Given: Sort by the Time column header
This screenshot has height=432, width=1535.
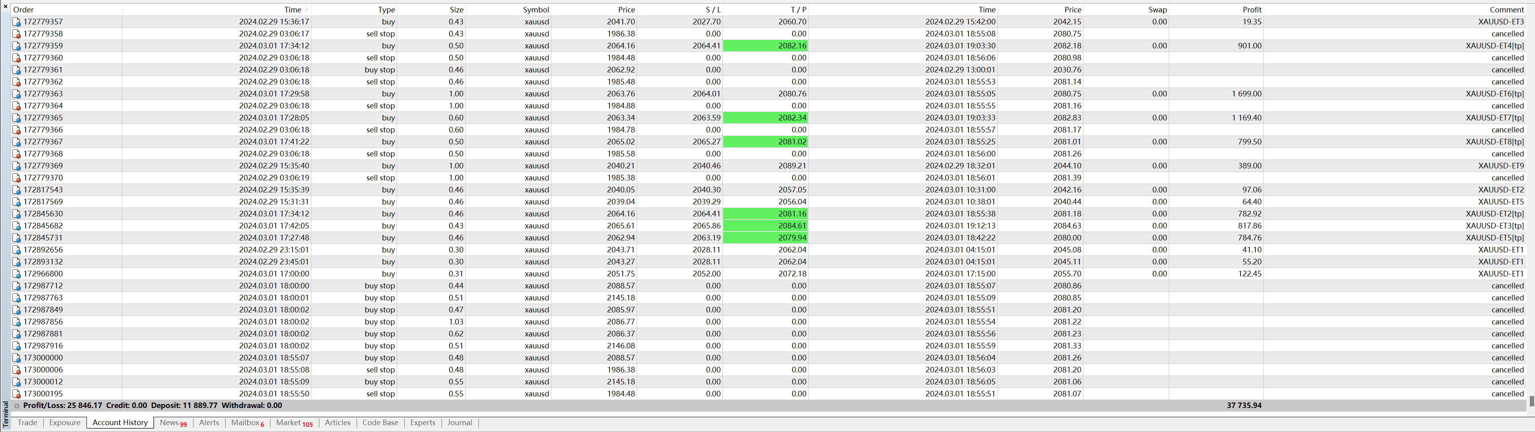Looking at the screenshot, I should [x=292, y=10].
